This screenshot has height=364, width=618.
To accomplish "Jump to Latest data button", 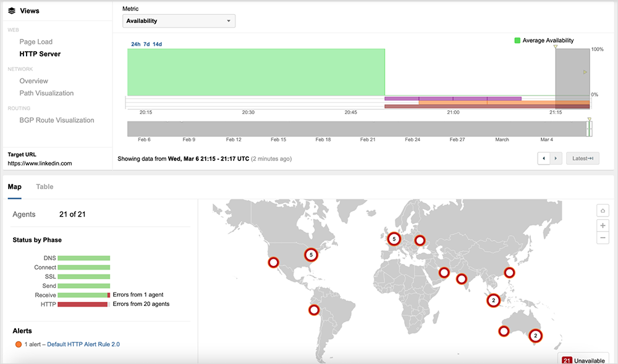I will click(583, 159).
